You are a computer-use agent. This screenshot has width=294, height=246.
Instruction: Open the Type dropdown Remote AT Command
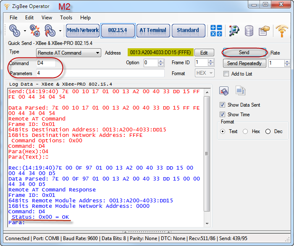pos(68,53)
